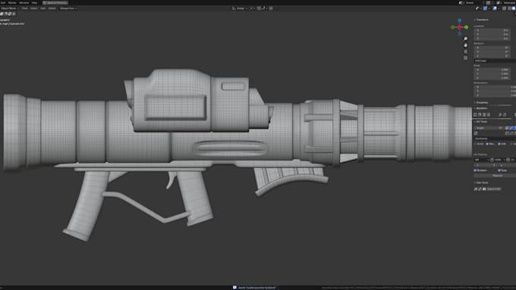
Task: Click the second icon in Modifiers panel
Action: tap(480, 114)
